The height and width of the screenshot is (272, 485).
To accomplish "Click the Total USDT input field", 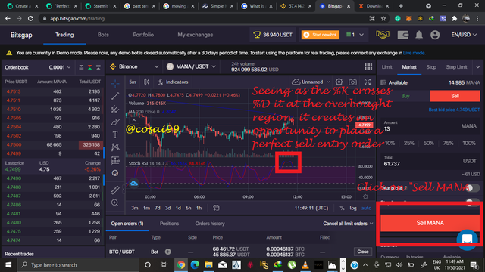I will (x=430, y=161).
